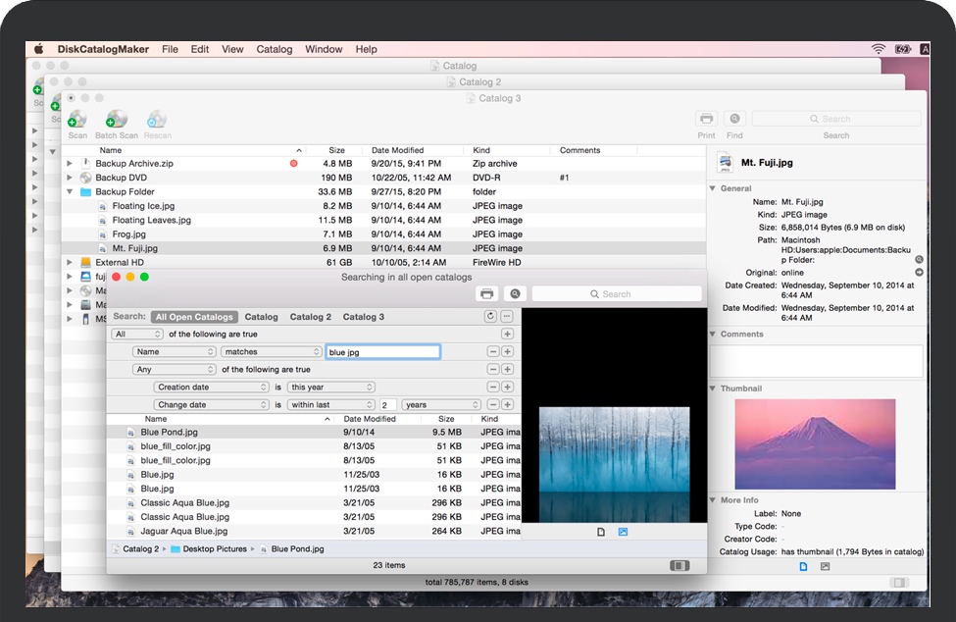Open the 'this year' date dropdown
Screen dimensions: 956x622
[331, 387]
